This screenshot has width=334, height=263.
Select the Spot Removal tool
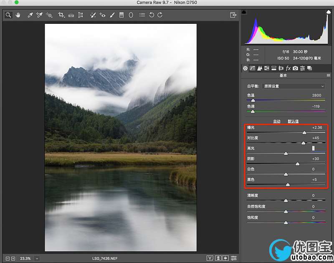point(93,15)
